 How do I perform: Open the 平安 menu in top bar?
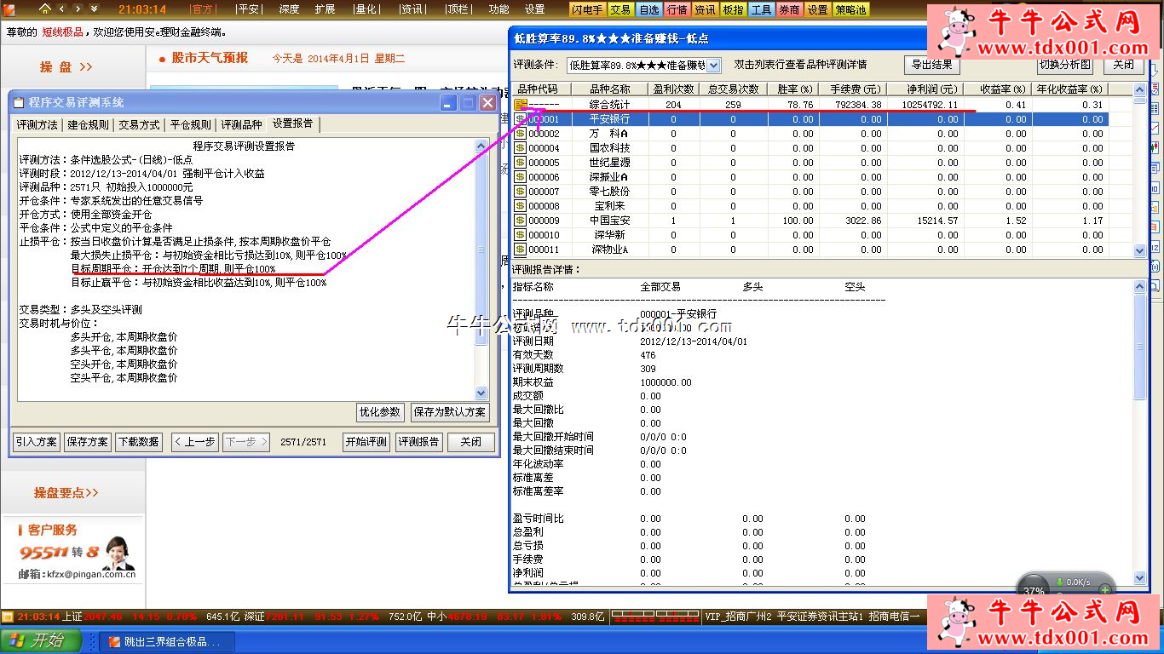pos(248,9)
